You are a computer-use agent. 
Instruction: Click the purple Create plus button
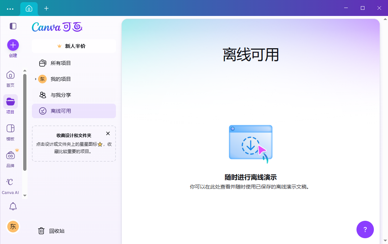(13, 45)
